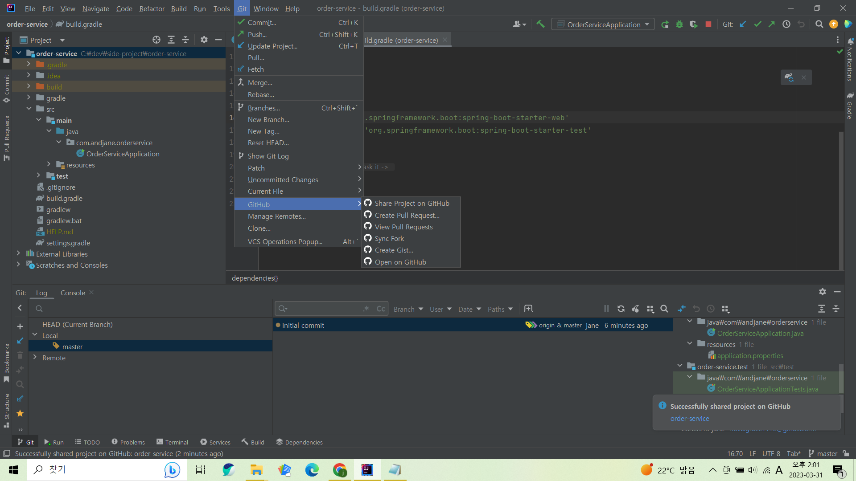This screenshot has width=856, height=481.
Task: Click the red Stop run icon
Action: tap(708, 24)
